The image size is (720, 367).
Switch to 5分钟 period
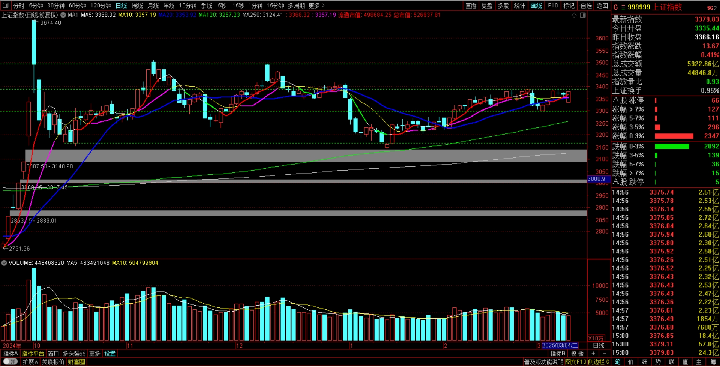(36, 6)
